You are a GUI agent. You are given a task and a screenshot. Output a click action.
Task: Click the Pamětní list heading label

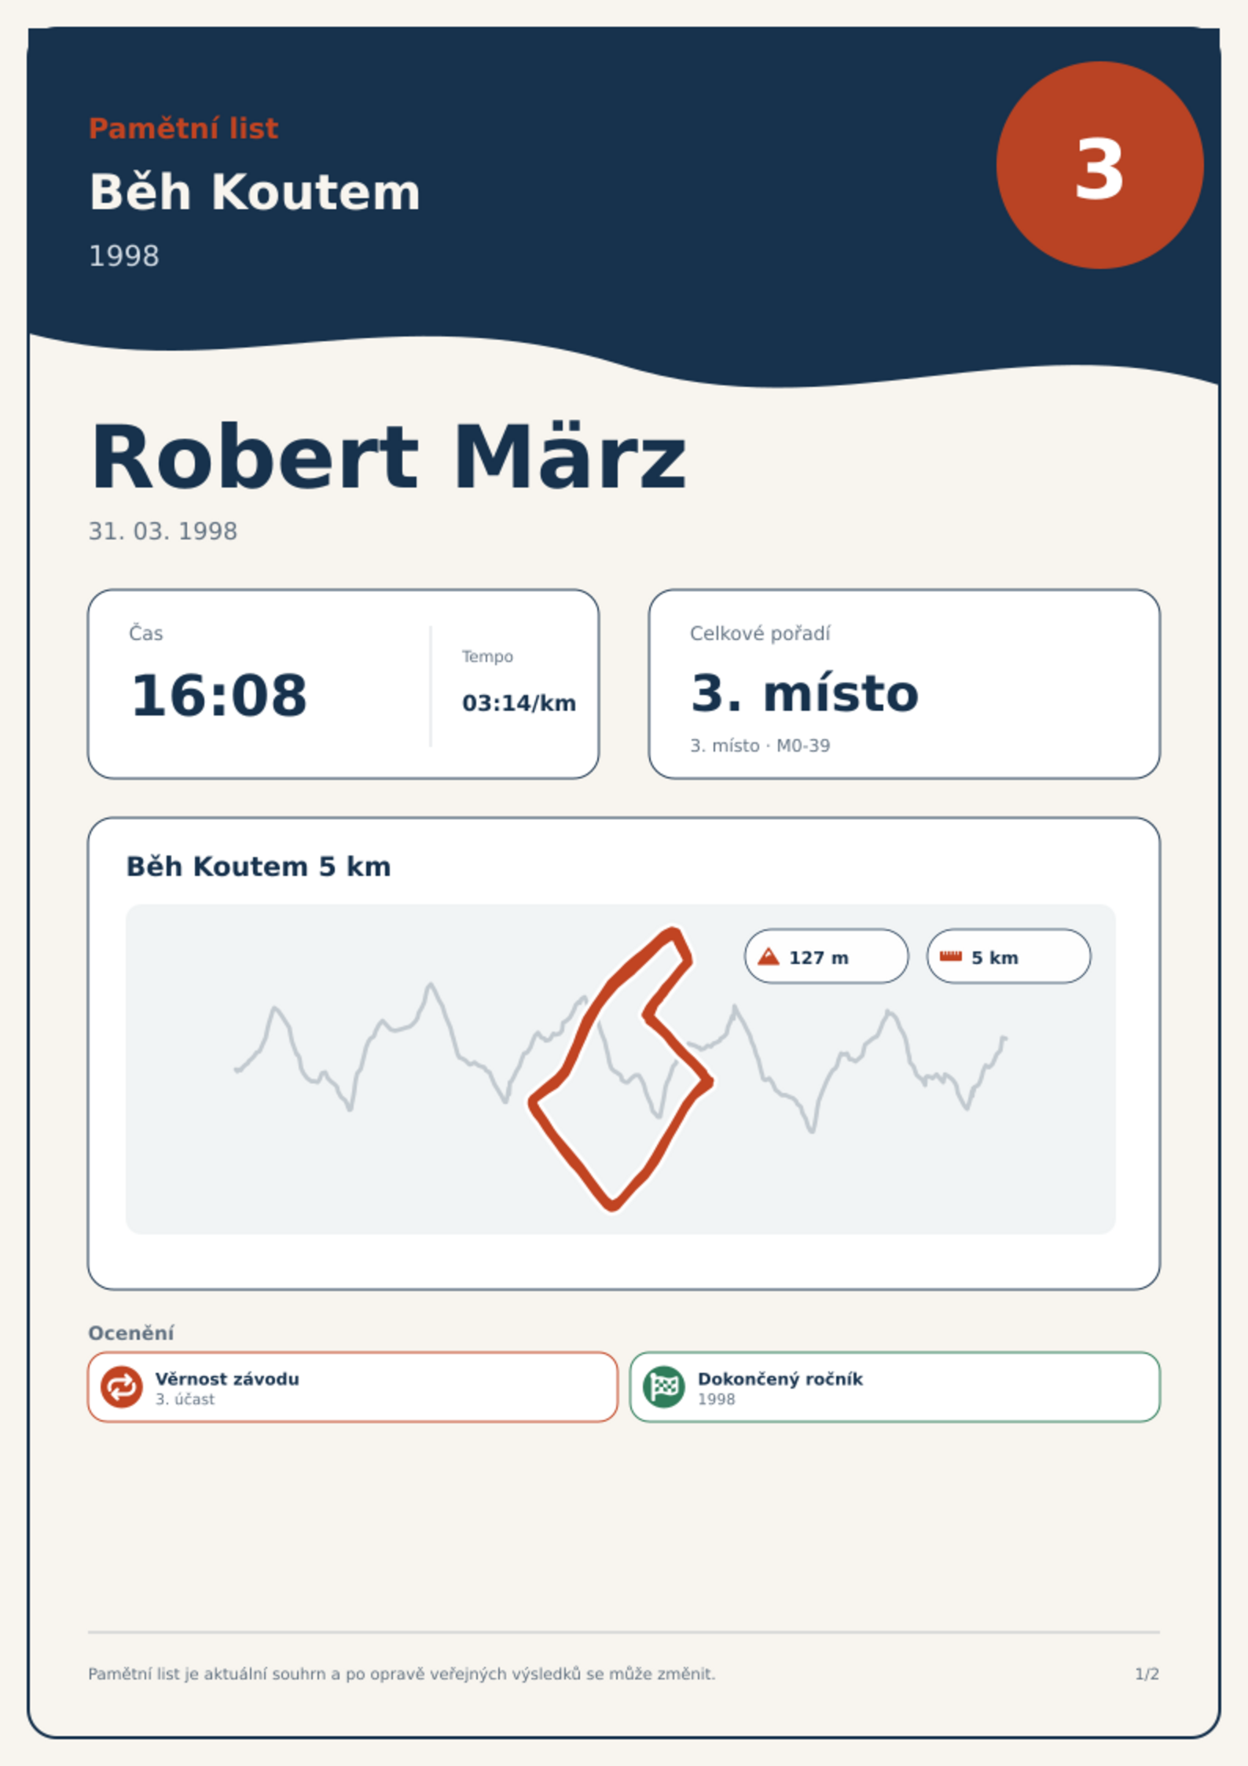(183, 128)
